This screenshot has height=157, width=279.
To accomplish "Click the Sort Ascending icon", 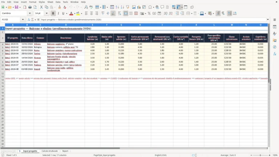I will 117,7.
